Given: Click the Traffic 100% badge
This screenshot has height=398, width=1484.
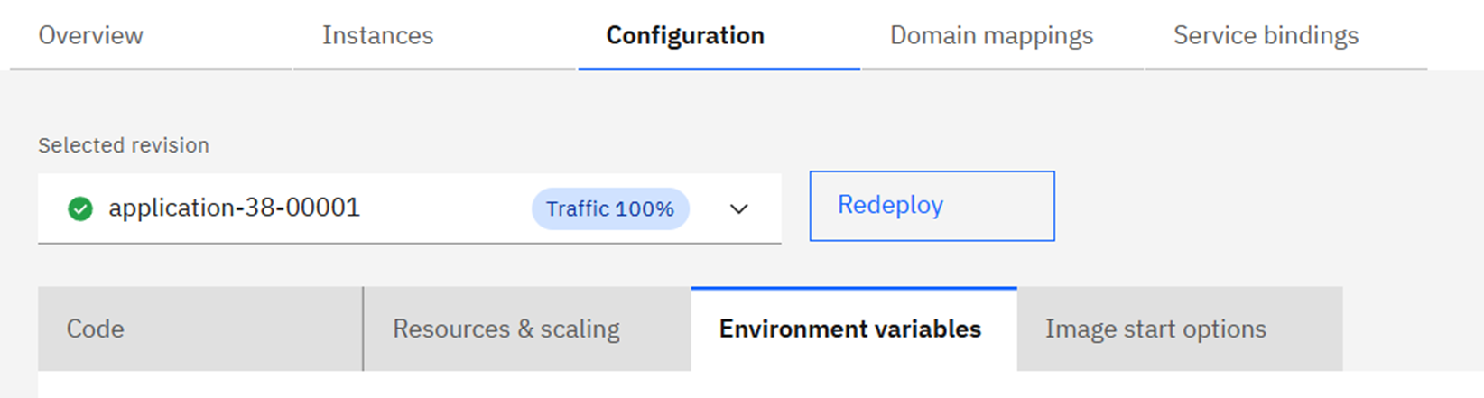Looking at the screenshot, I should pyautogui.click(x=610, y=209).
